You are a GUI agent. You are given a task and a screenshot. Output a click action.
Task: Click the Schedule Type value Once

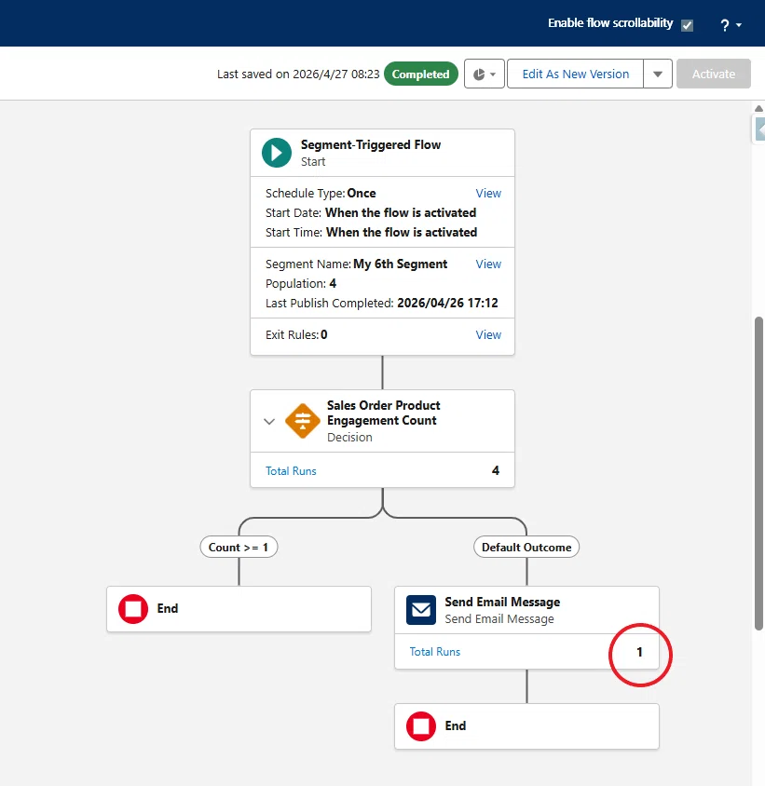pyautogui.click(x=362, y=193)
